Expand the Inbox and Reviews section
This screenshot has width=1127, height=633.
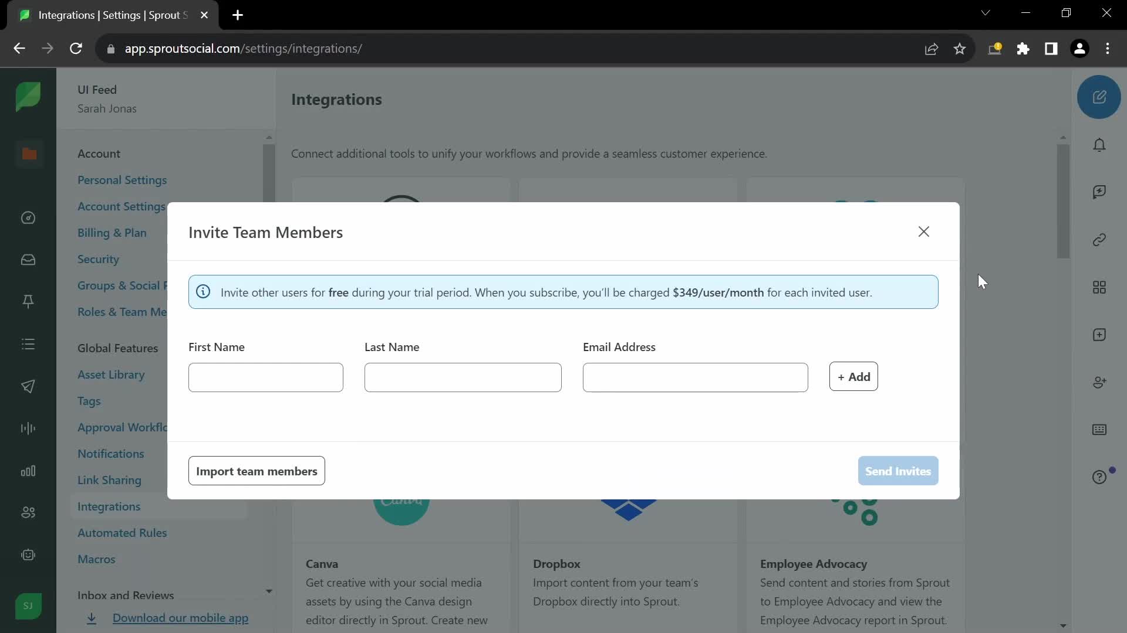269,594
